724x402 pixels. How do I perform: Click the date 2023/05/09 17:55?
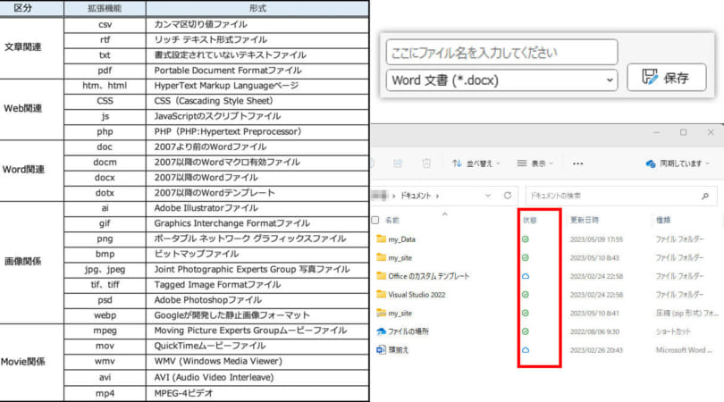(x=596, y=239)
